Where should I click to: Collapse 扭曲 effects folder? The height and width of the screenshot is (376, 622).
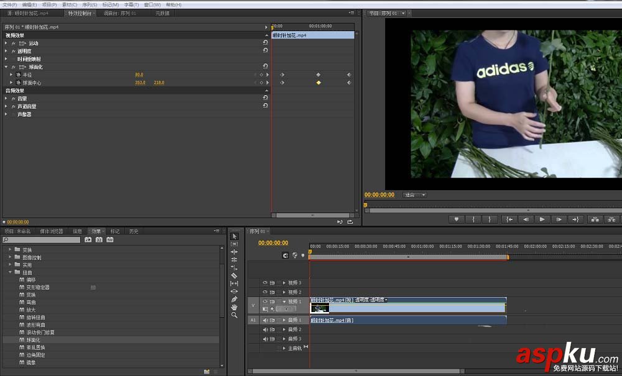[x=10, y=272]
